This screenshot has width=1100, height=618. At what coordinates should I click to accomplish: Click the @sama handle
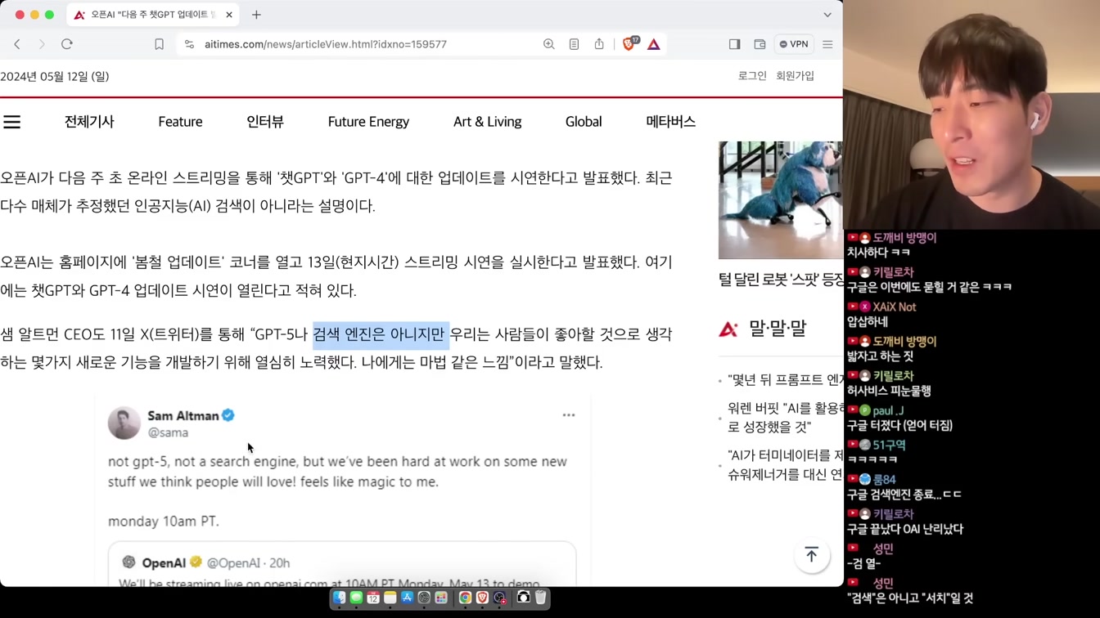[168, 432]
